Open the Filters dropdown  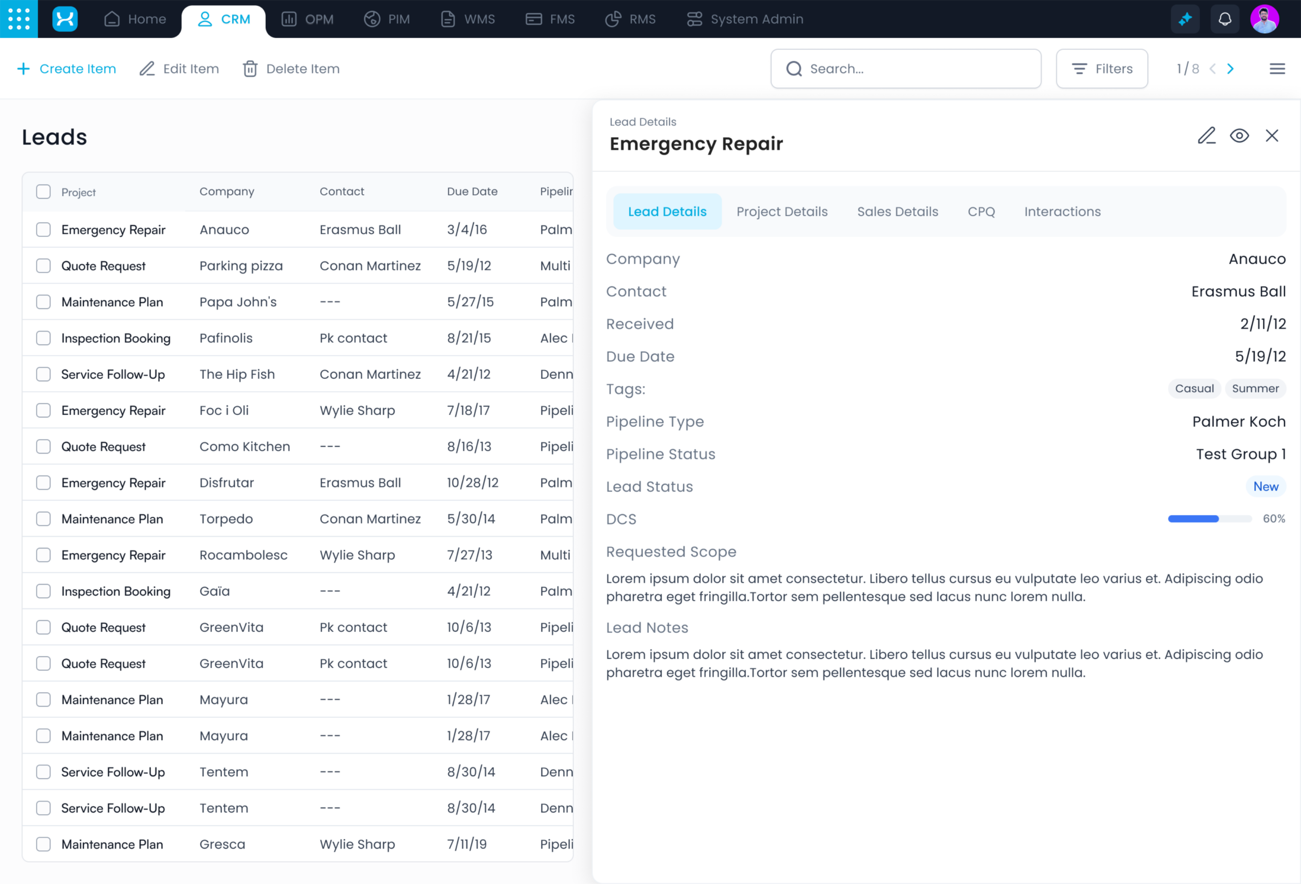[1101, 69]
